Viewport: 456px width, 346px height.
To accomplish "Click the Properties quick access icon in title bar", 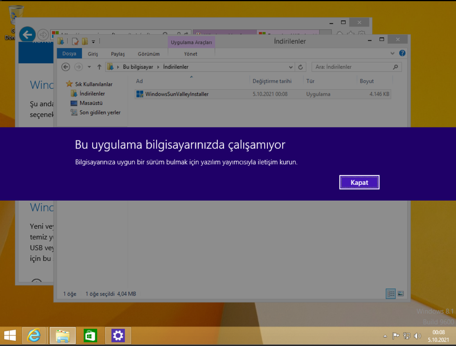I will click(75, 41).
